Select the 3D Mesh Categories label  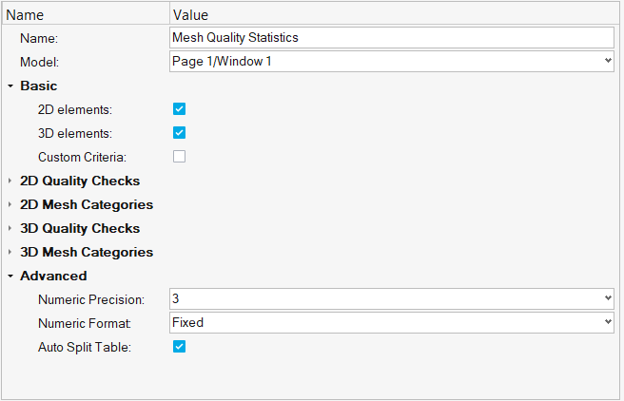(87, 252)
